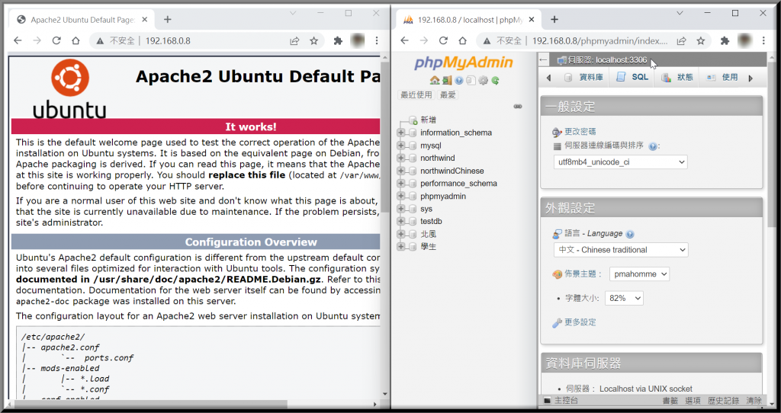Switch to the 資料庫 tab
This screenshot has width=781, height=413.
pyautogui.click(x=583, y=77)
